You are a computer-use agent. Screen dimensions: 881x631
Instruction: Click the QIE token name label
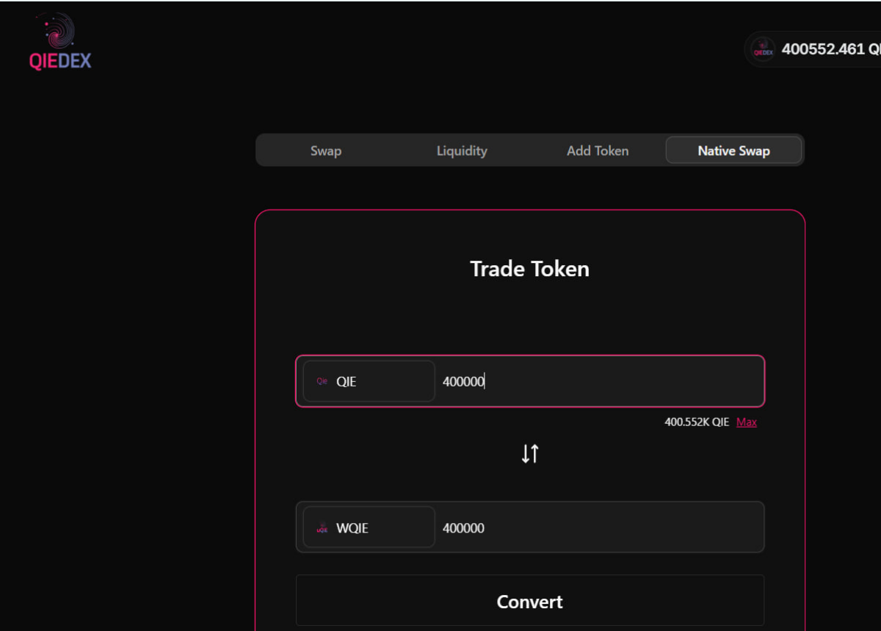tap(347, 381)
